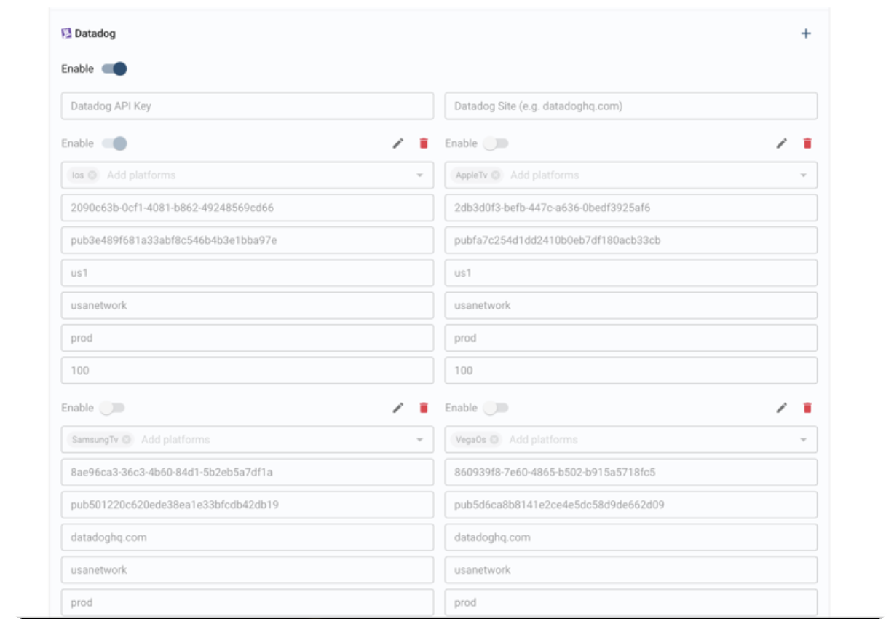The height and width of the screenshot is (635, 894).
Task: Click the pub501220c6 client token field
Action: [x=248, y=505]
